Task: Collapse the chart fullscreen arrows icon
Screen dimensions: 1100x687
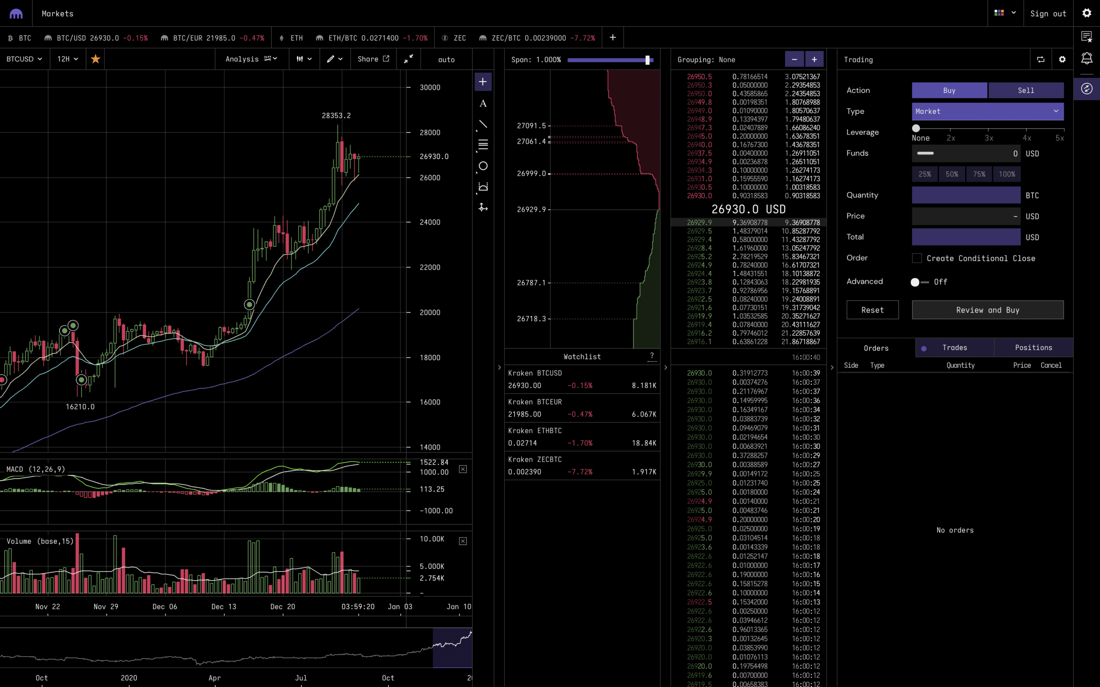Action: (408, 59)
